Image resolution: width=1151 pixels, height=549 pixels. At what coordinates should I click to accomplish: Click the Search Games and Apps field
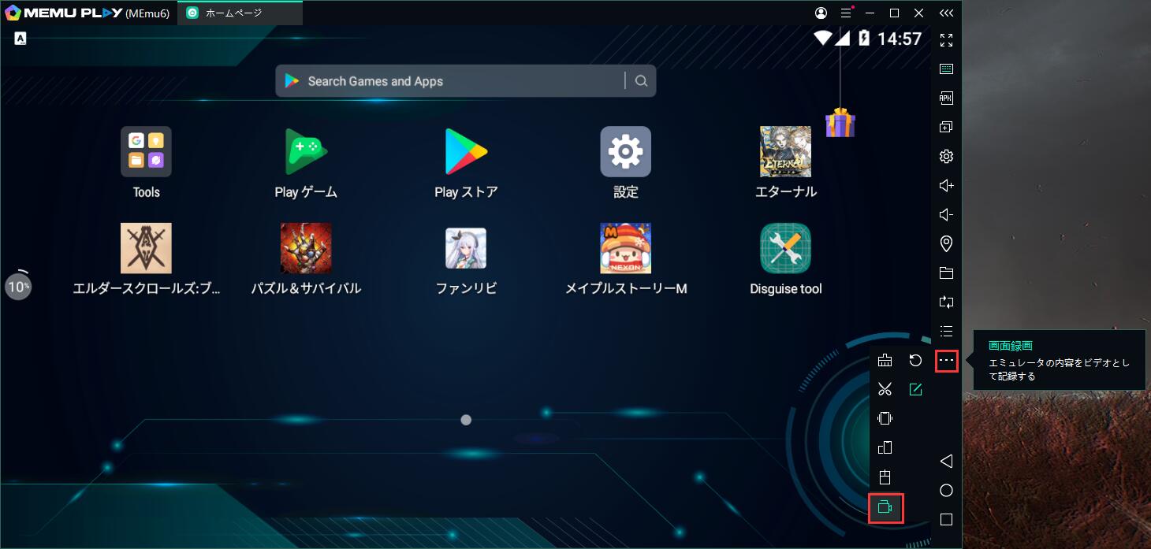click(x=441, y=80)
